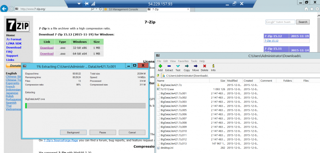The image size is (320, 153).
Task: Click the browser settings gear icon
Action: 317,9
